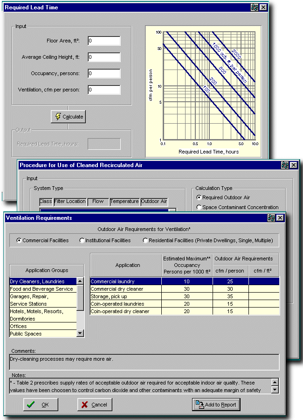This screenshot has height=420, width=303.
Task: Select Commercial Facilities radio button
Action: [x=19, y=241]
